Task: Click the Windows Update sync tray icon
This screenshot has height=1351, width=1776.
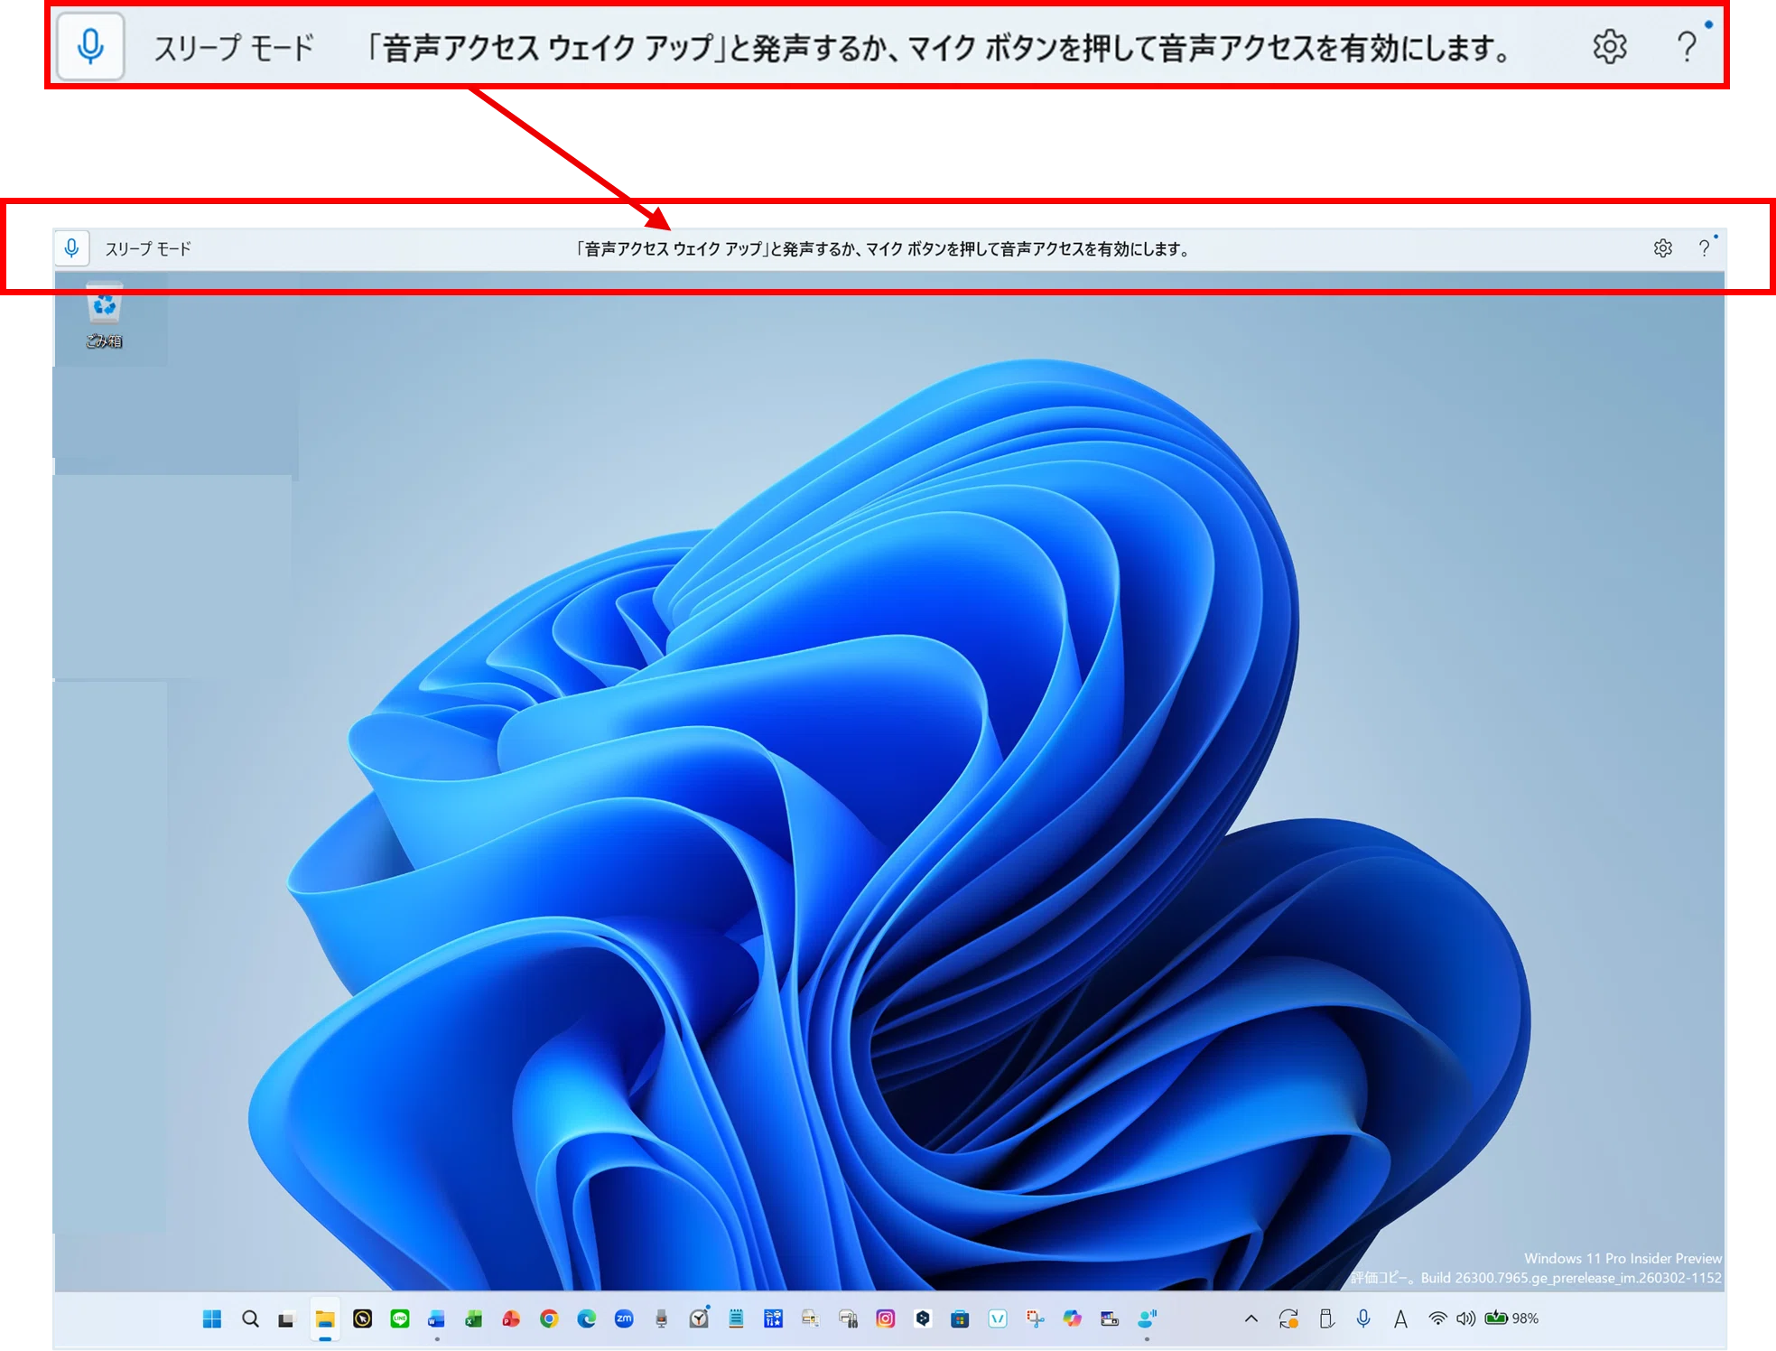Action: coord(1289,1318)
